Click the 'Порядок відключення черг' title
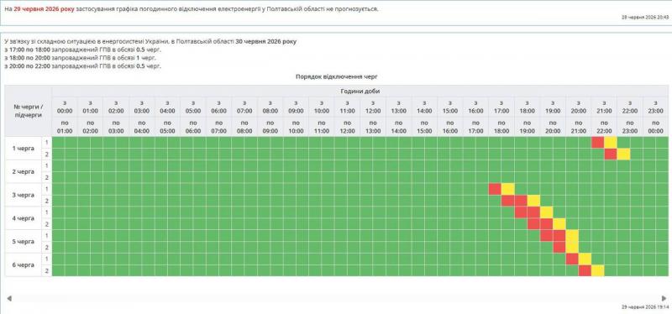The image size is (672, 314). [336, 76]
